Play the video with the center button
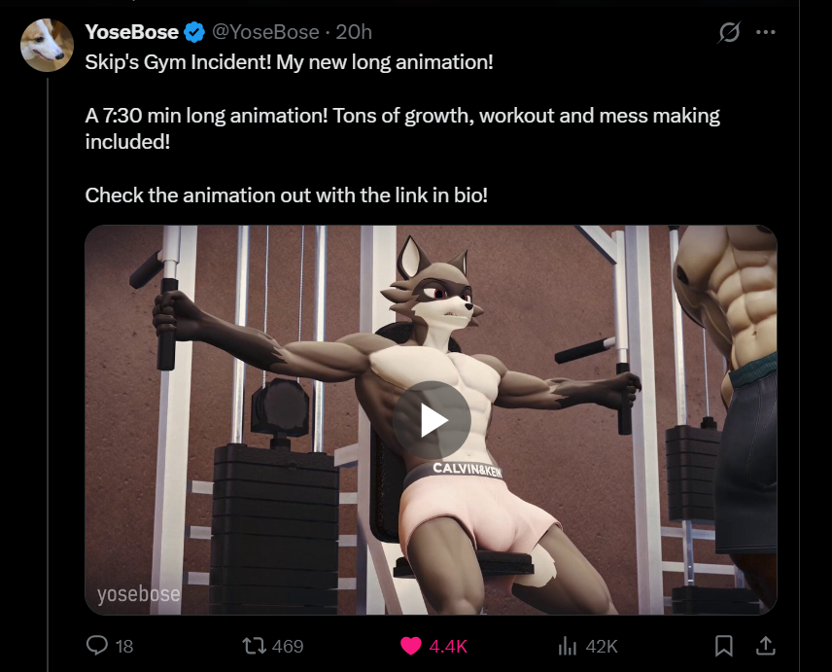 (432, 420)
